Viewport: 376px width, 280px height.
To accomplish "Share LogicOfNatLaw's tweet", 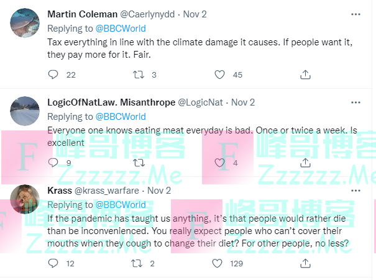I will pos(305,163).
